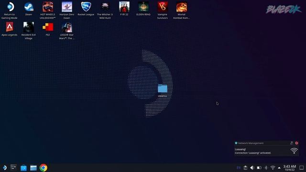Configure Network Management notification settings
The width and height of the screenshot is (306, 172).
(292, 143)
